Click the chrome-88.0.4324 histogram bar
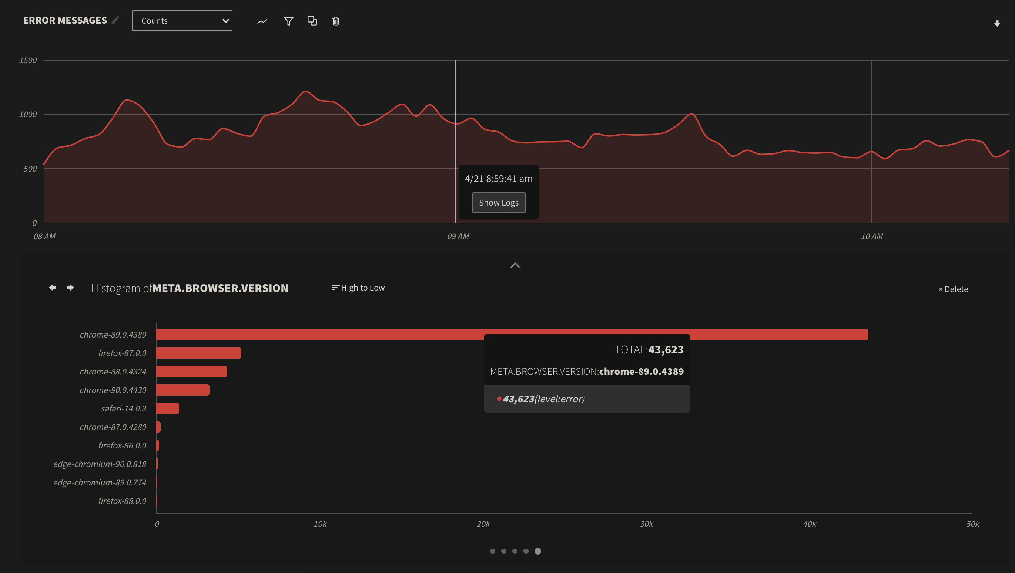Image resolution: width=1015 pixels, height=573 pixels. point(191,372)
